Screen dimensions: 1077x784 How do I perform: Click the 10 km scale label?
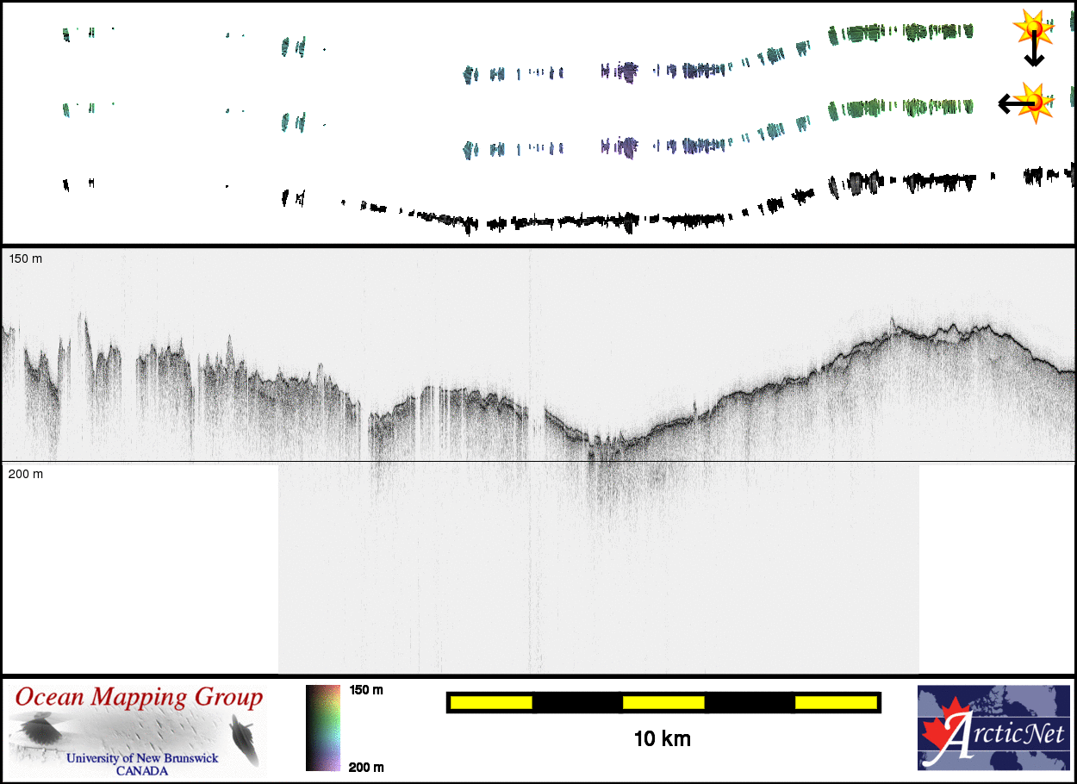click(x=662, y=739)
